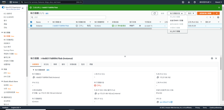Toggle the New EC2 Experience switch
The height and width of the screenshot is (110, 224).
pos(3,7)
